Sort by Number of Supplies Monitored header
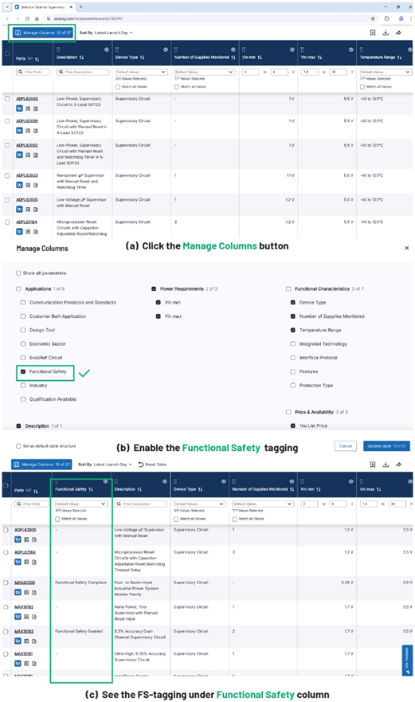Screen dimensions: 415x702 tap(205, 57)
